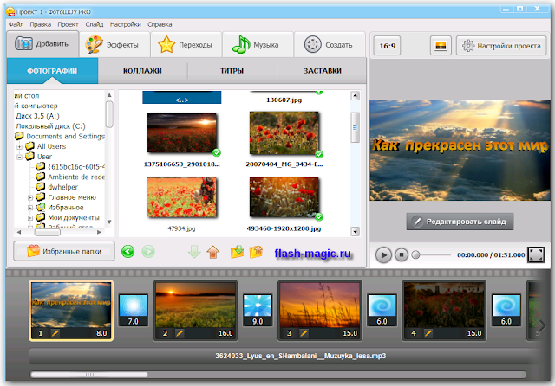This screenshot has height=386, width=555.
Task: Select the 47934.jpg thumbnail
Action: tap(182, 197)
